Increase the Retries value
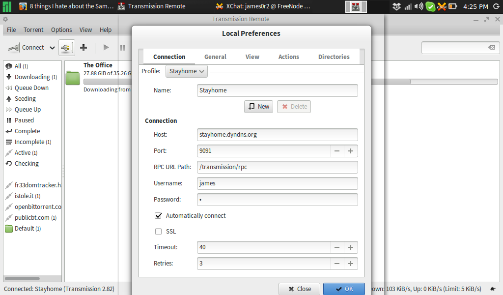The height and width of the screenshot is (295, 503). tap(351, 264)
